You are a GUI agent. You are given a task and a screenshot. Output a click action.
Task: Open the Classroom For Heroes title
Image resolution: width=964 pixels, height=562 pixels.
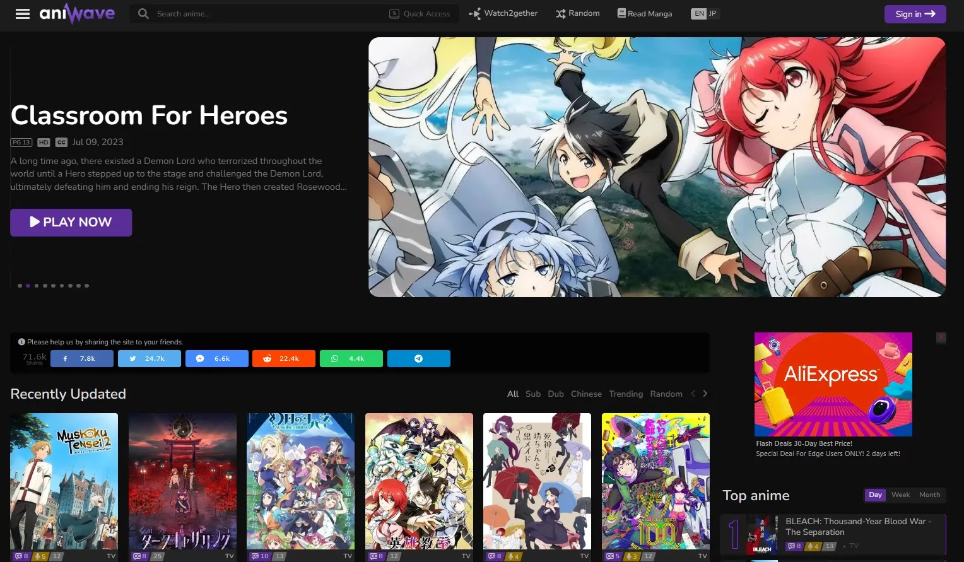click(x=150, y=115)
